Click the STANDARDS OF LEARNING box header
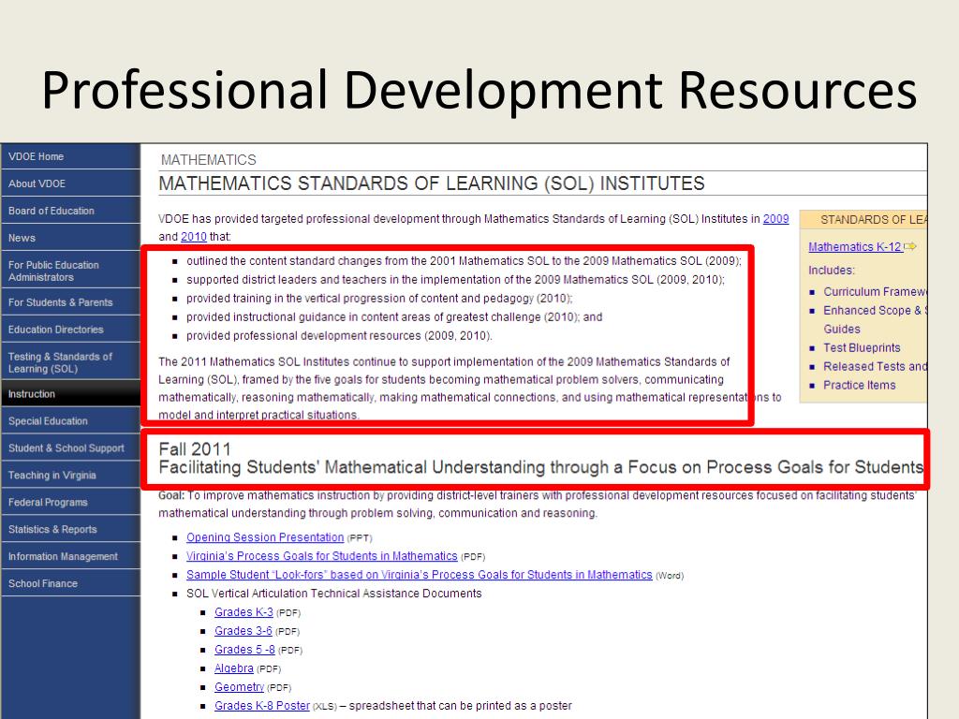Screen dimensions: 959x719 pyautogui.click(x=863, y=219)
